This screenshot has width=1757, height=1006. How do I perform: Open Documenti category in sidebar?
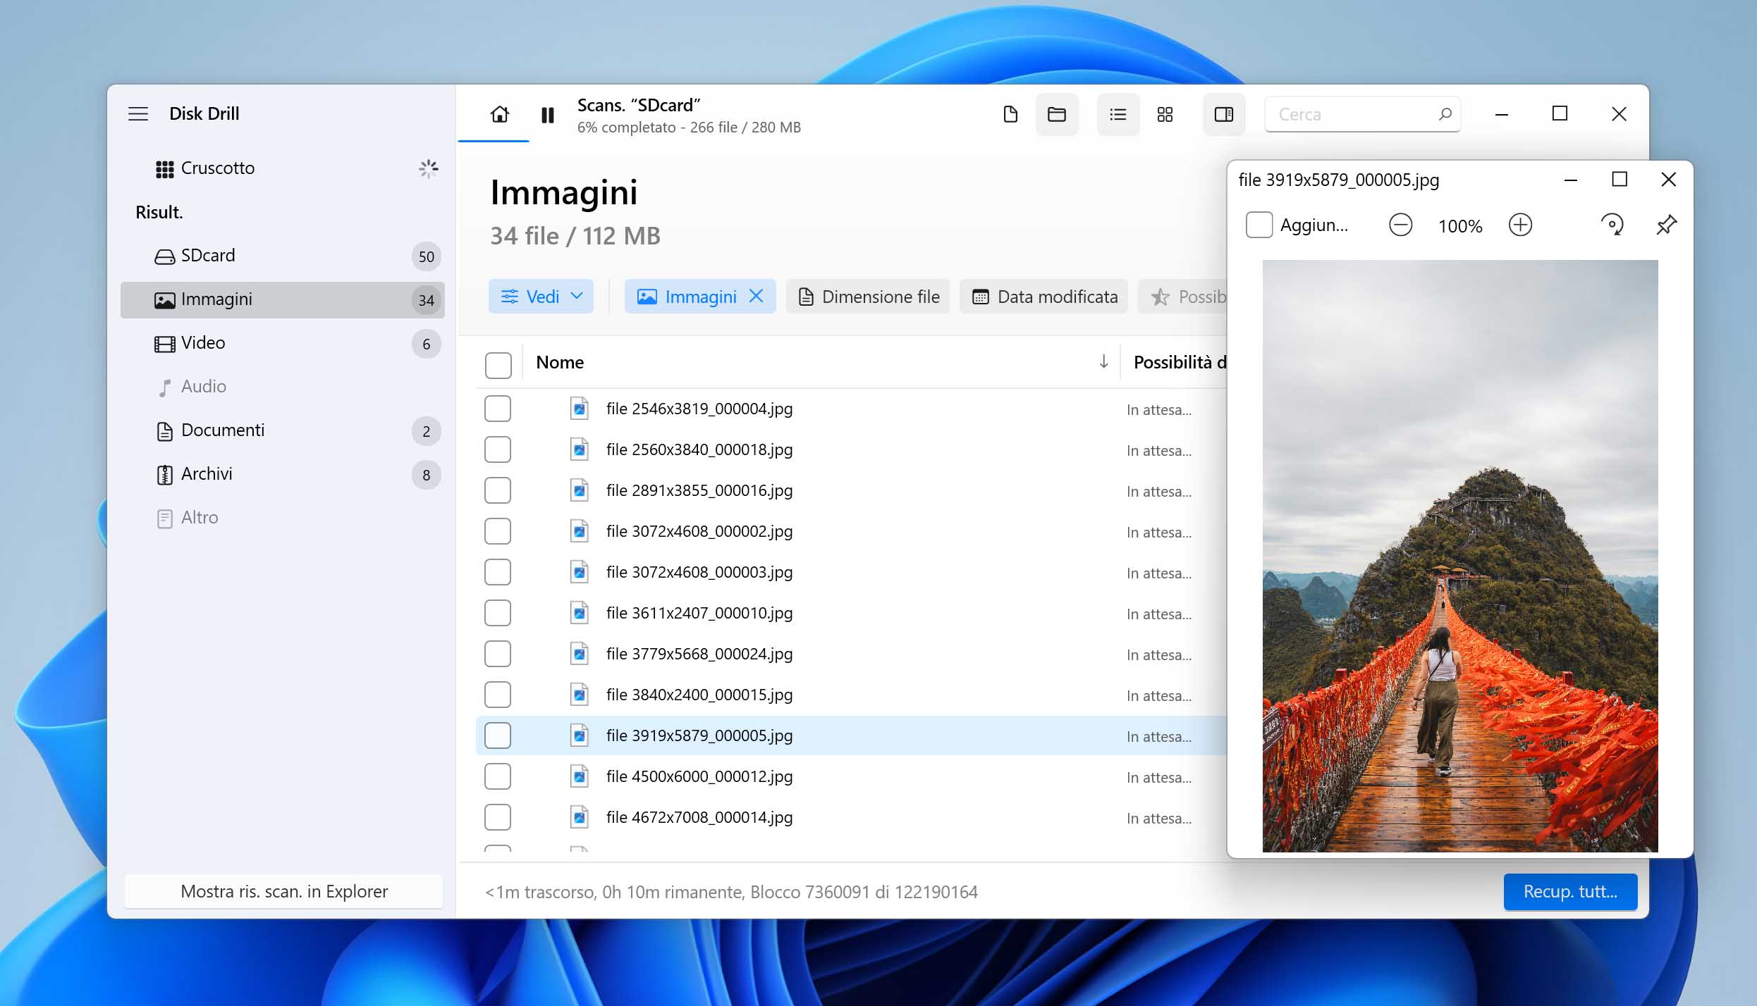[x=282, y=430]
